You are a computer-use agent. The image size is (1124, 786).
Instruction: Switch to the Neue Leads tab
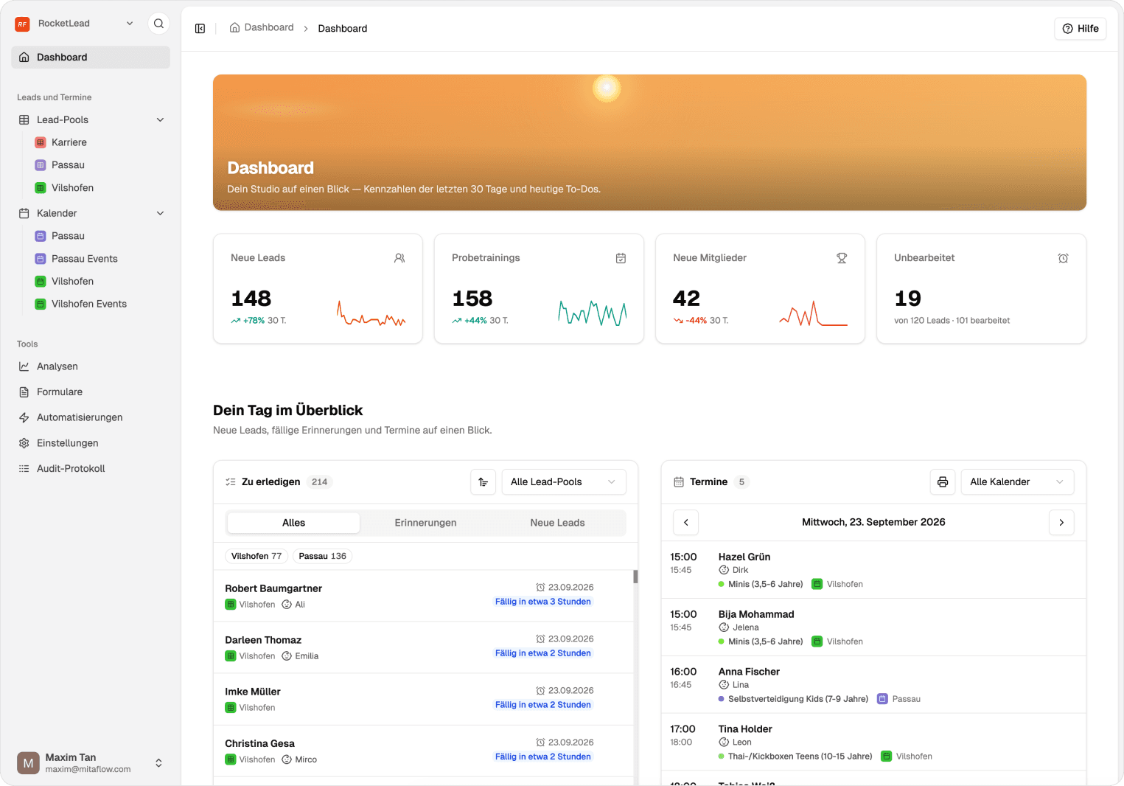(x=557, y=523)
